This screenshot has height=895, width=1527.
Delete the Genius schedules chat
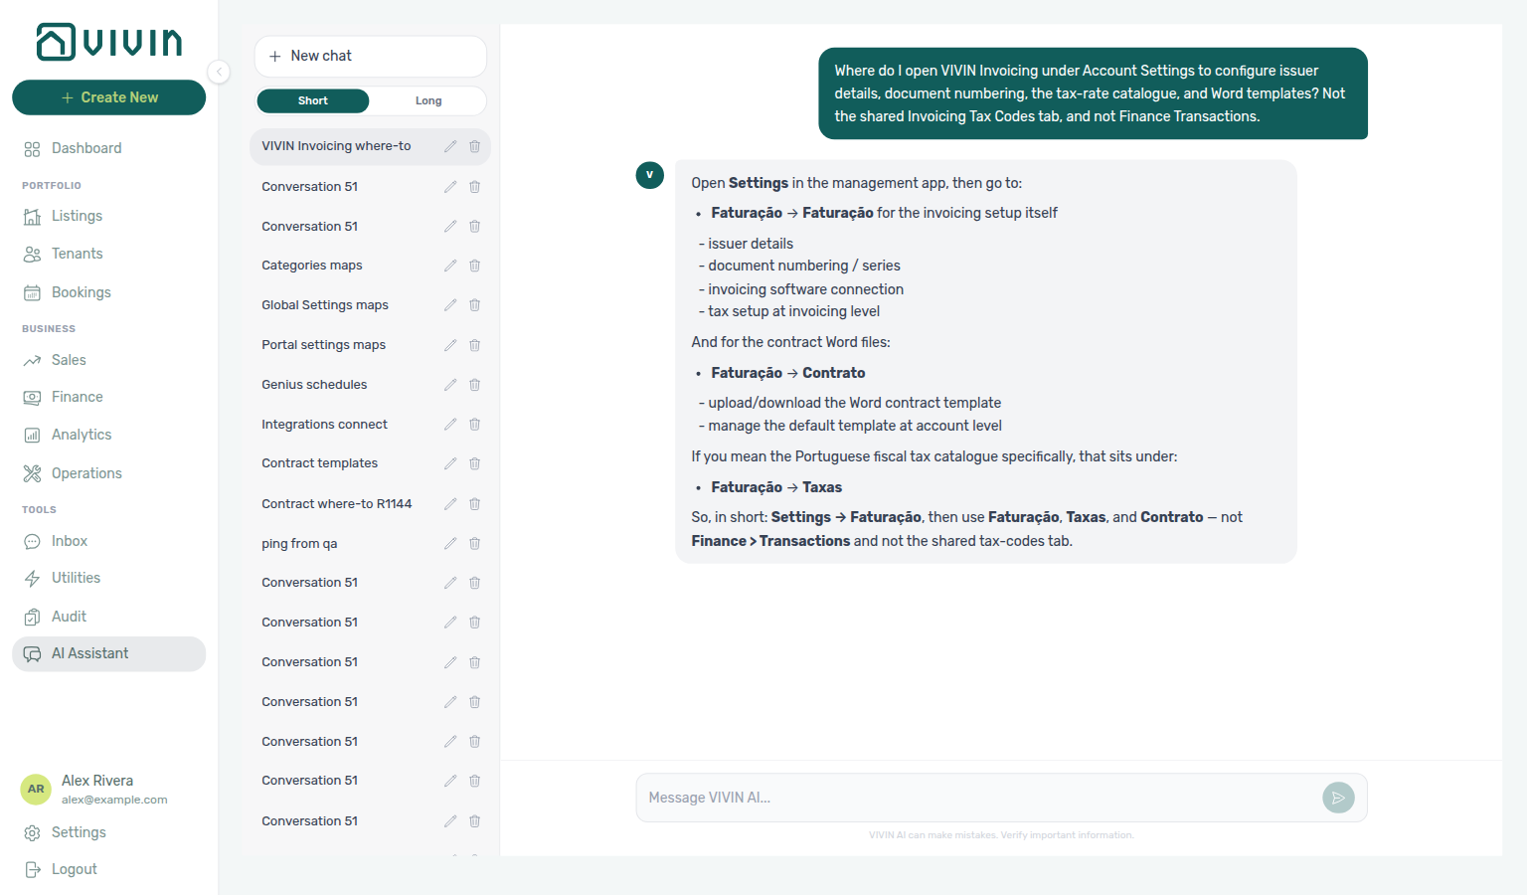pos(475,385)
